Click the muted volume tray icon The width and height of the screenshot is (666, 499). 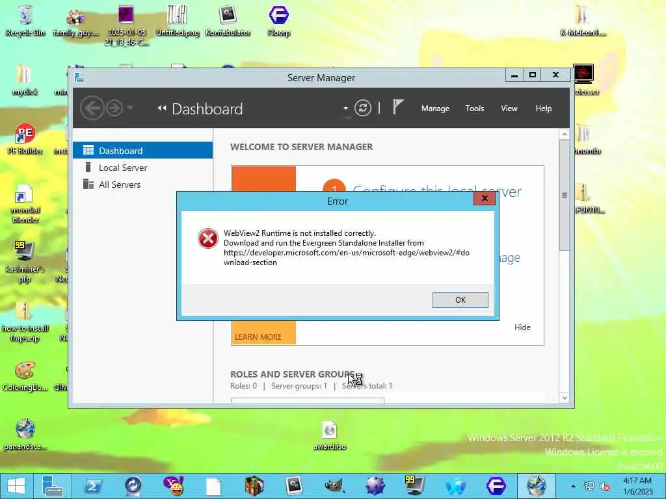click(605, 486)
